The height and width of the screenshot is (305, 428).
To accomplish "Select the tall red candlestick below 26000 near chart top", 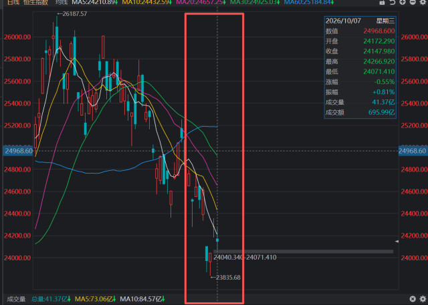I will tap(103, 47).
